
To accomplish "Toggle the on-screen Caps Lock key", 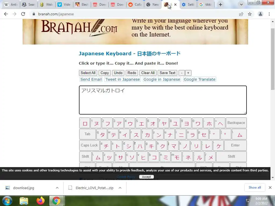I will (x=89, y=145).
